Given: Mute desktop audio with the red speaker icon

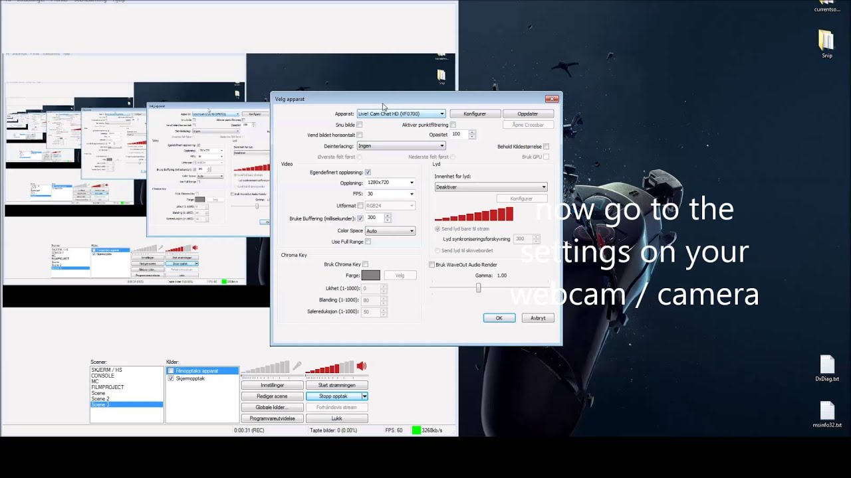Looking at the screenshot, I should 362,366.
